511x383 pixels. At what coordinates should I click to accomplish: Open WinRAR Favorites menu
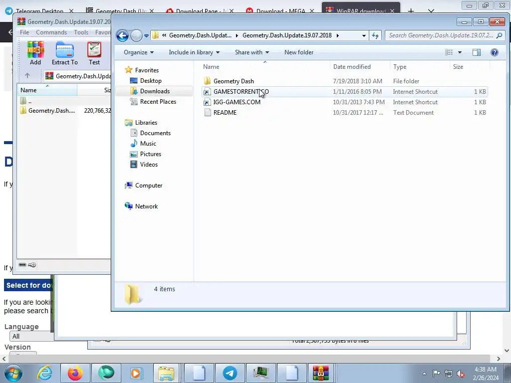[103, 32]
